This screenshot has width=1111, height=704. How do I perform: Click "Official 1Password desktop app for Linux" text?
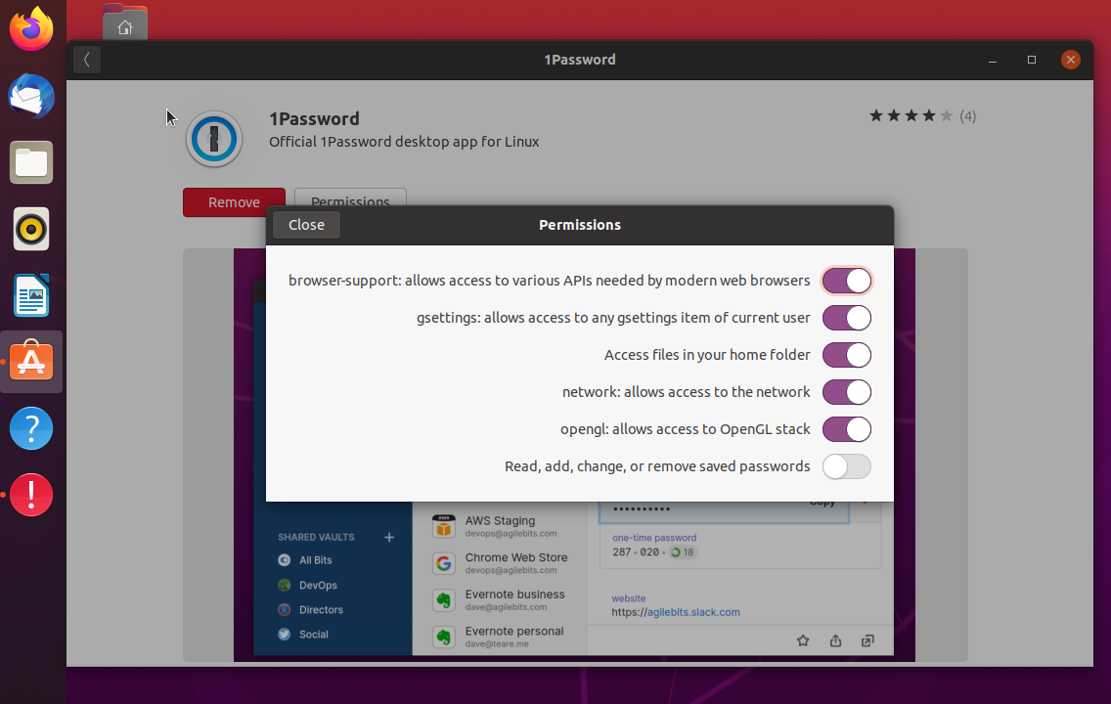pos(404,142)
